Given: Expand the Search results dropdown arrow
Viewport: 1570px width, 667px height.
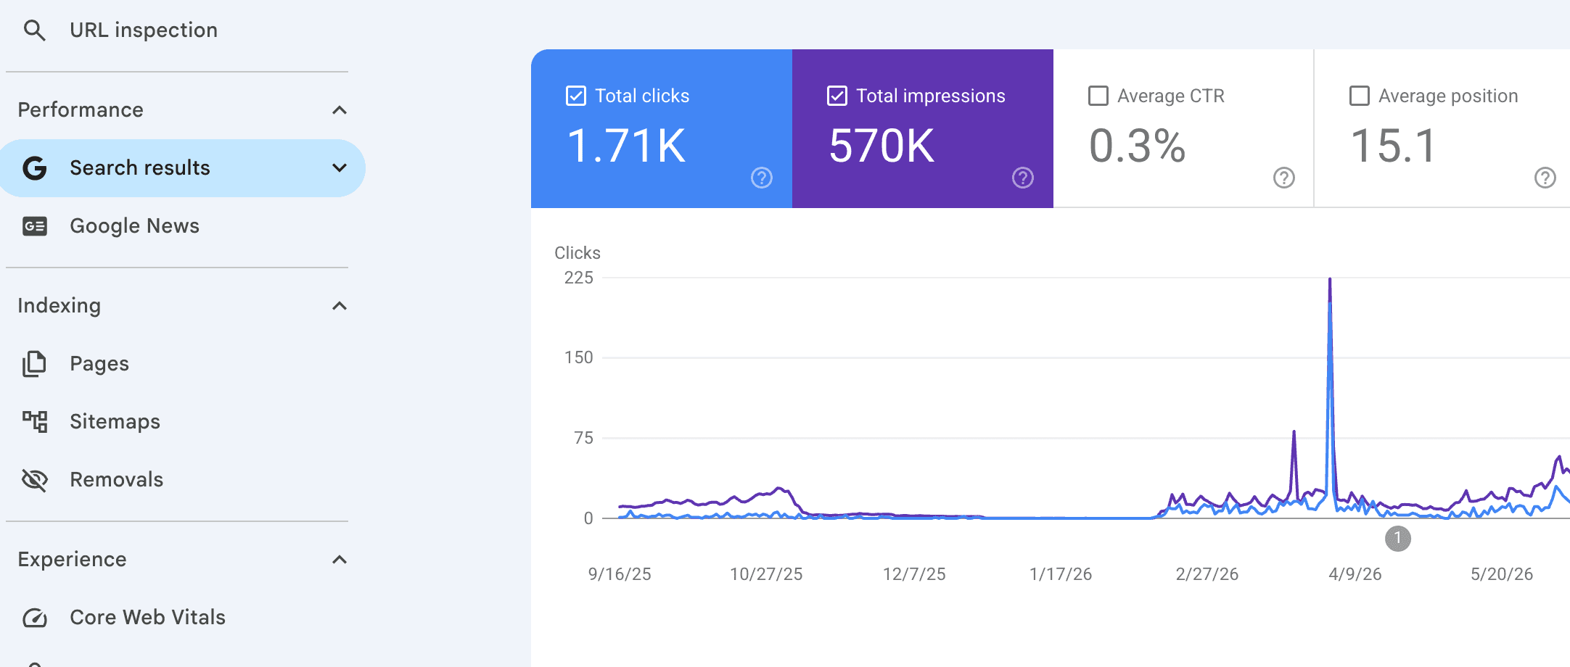Looking at the screenshot, I should [x=340, y=168].
